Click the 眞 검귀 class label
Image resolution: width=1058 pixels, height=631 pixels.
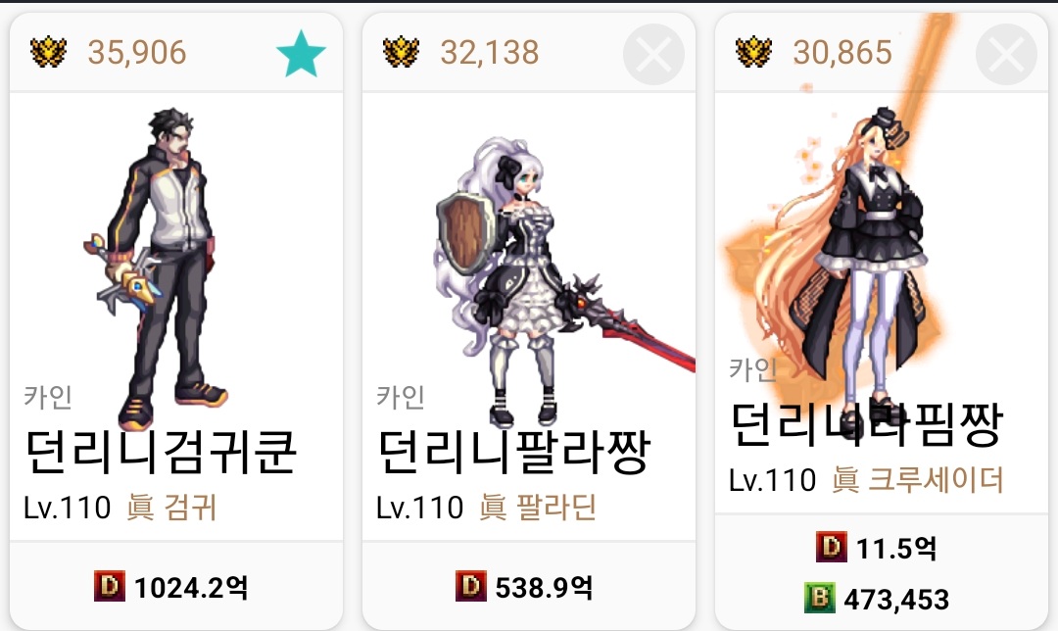point(171,508)
